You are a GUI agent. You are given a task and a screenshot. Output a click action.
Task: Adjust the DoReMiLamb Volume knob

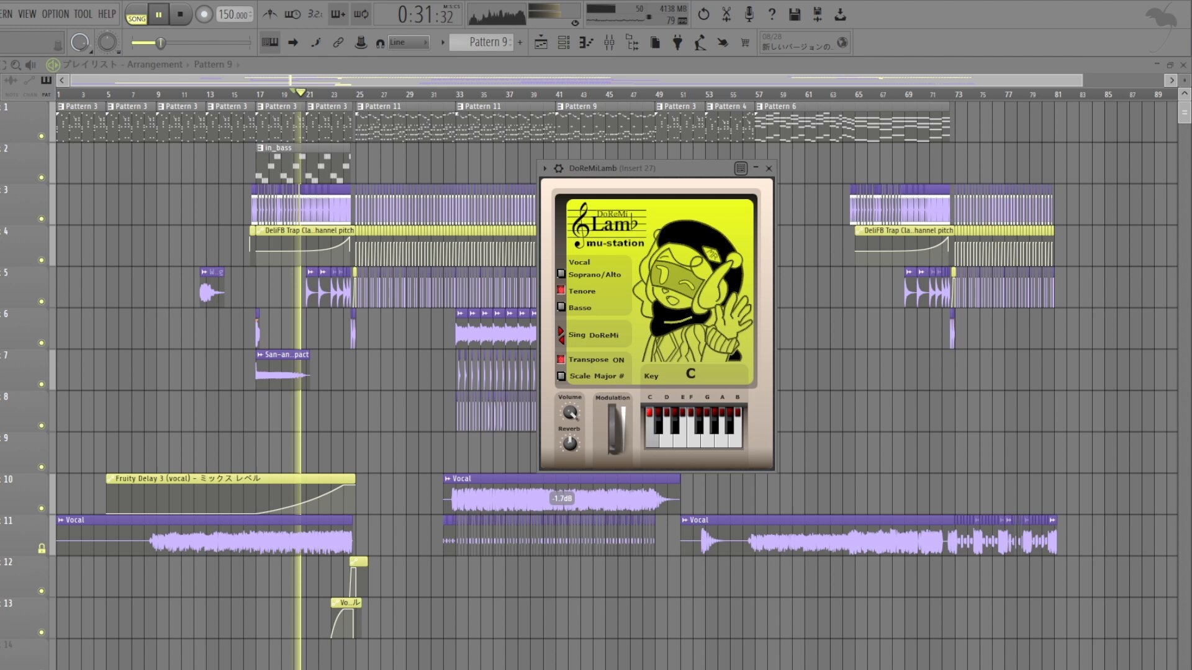[569, 413]
